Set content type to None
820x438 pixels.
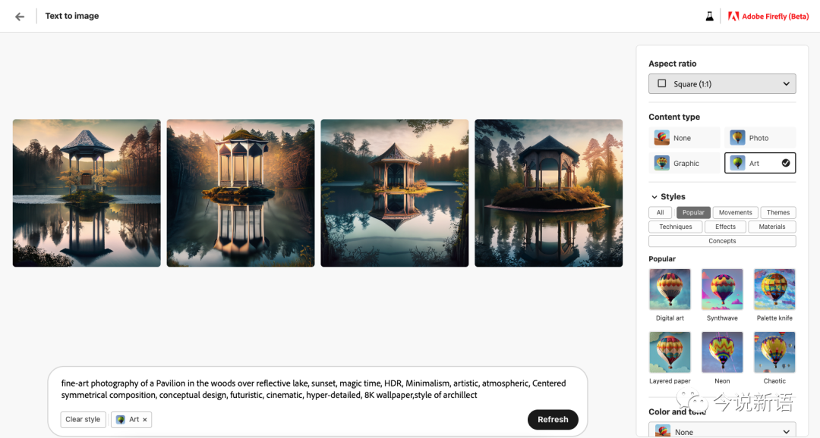[684, 138]
